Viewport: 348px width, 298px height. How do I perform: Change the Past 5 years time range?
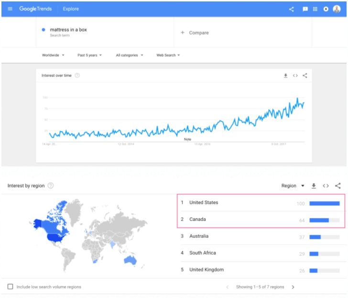coord(89,55)
